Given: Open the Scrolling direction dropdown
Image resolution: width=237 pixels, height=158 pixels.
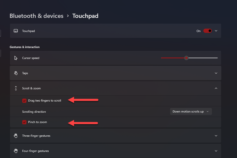Looking at the screenshot, I should 191,111.
